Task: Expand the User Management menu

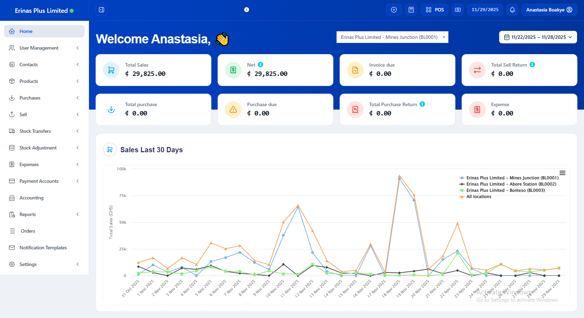Action: (x=44, y=48)
